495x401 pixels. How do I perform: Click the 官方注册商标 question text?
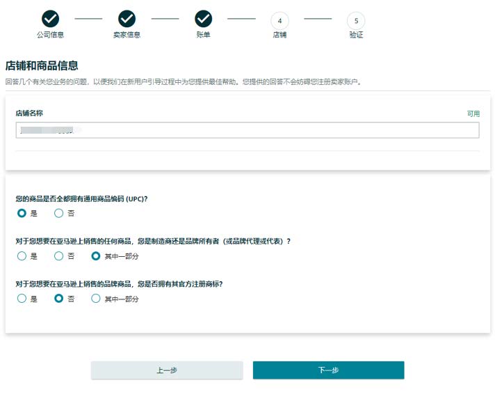[119, 284]
